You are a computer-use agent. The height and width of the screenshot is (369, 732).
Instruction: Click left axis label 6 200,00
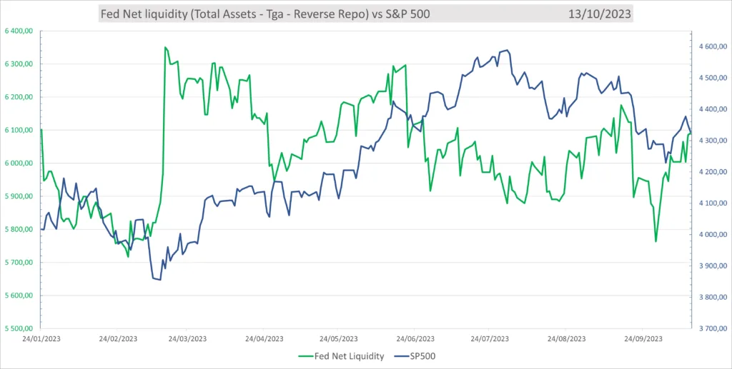pos(18,97)
